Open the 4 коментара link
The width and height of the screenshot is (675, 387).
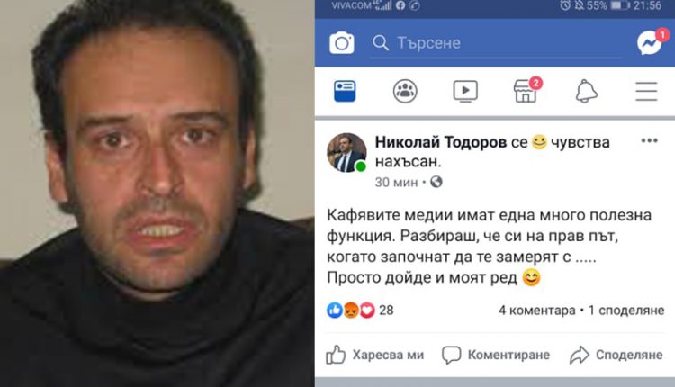[536, 310]
